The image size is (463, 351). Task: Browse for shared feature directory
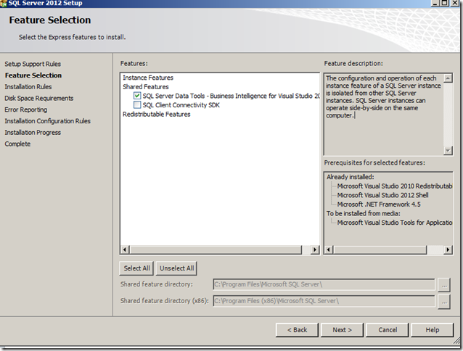coord(444,284)
